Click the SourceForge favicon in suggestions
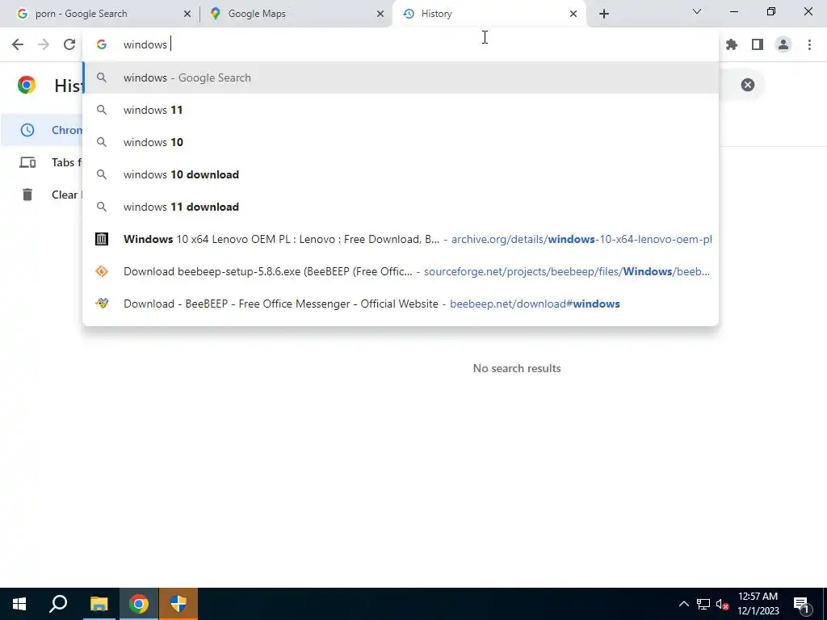 [x=102, y=271]
